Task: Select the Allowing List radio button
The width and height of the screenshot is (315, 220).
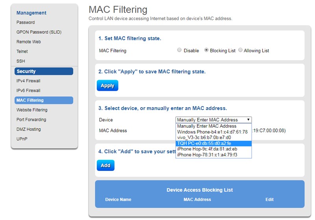Action: pos(240,50)
